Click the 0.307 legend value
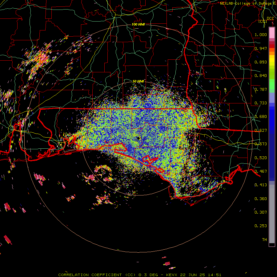Screen dimensions: 277x277 (x=261, y=212)
